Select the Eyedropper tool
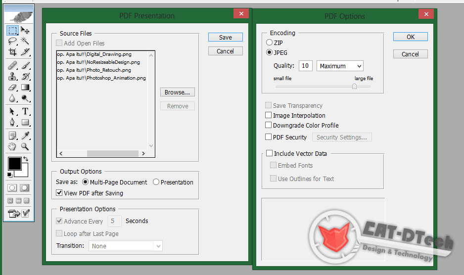464x275 pixels. tap(25, 136)
